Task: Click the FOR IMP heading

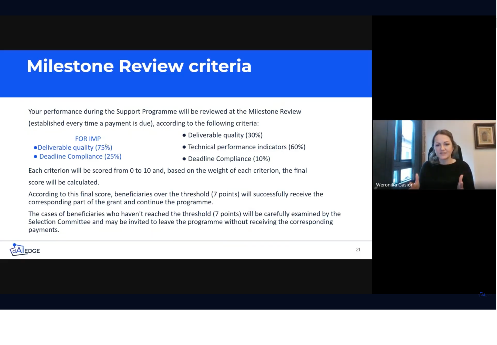Action: (88, 139)
